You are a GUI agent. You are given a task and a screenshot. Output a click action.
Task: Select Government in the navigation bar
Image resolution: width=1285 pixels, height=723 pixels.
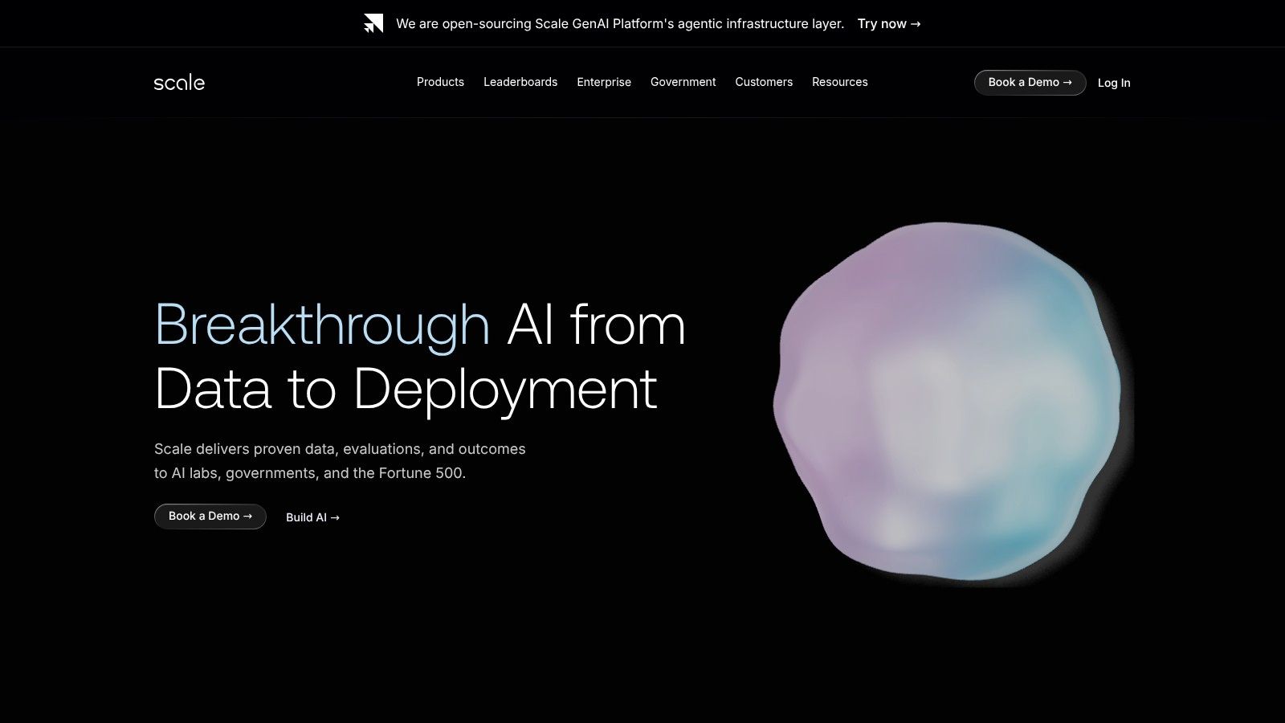coord(683,82)
